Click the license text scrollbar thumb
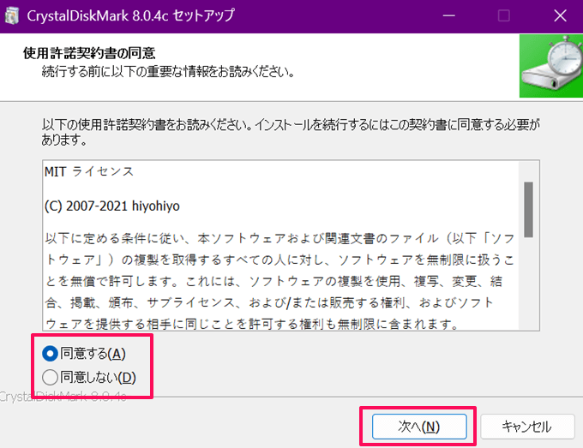The width and height of the screenshot is (583, 448). (528, 209)
